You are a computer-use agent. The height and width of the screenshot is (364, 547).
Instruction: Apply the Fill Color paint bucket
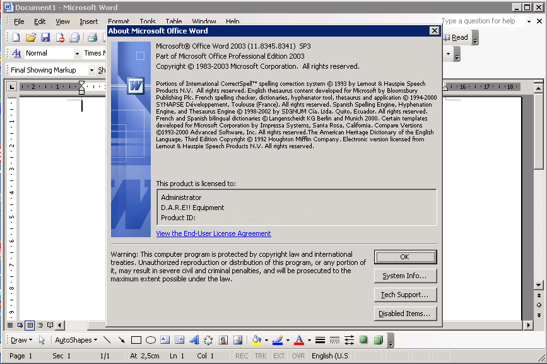(256, 340)
